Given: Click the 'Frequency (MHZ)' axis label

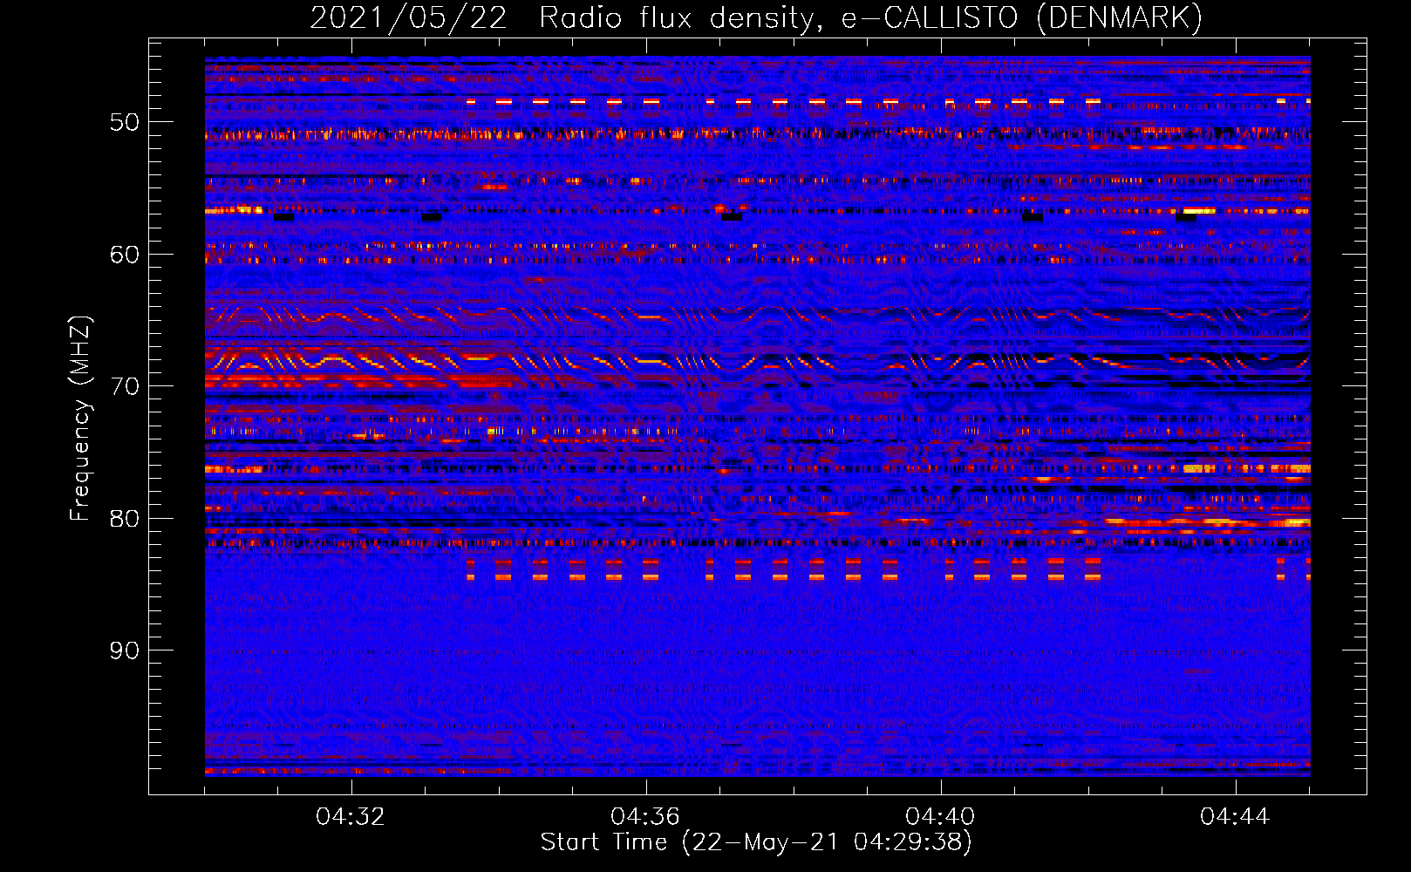Looking at the screenshot, I should pos(80,419).
